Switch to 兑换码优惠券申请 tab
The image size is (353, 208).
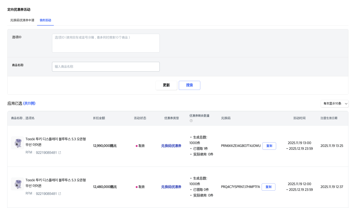(22, 20)
